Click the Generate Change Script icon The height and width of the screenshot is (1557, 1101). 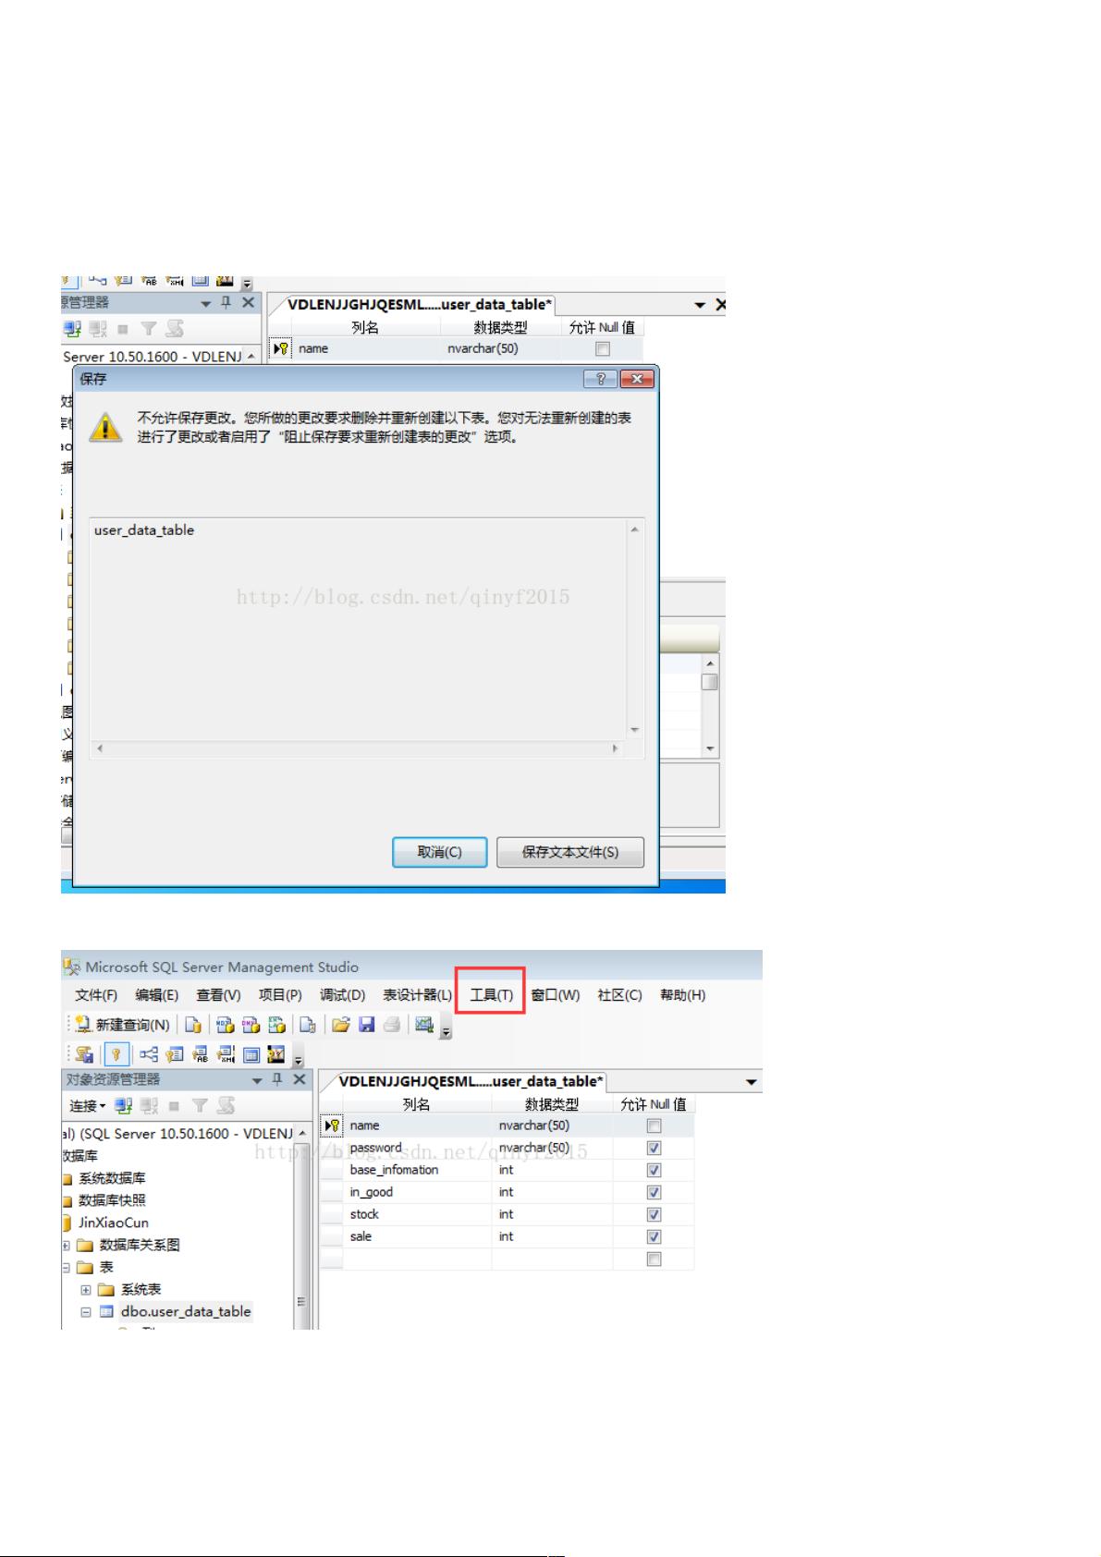coord(85,1054)
